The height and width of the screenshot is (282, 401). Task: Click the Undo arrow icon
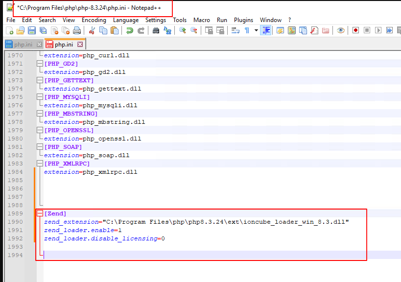coord(129,30)
